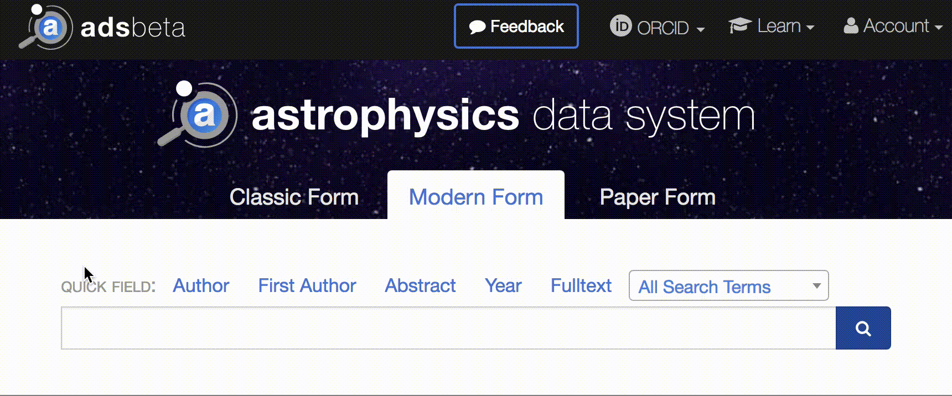Click the Fulltext quick field link
This screenshot has width=952, height=396.
point(581,285)
